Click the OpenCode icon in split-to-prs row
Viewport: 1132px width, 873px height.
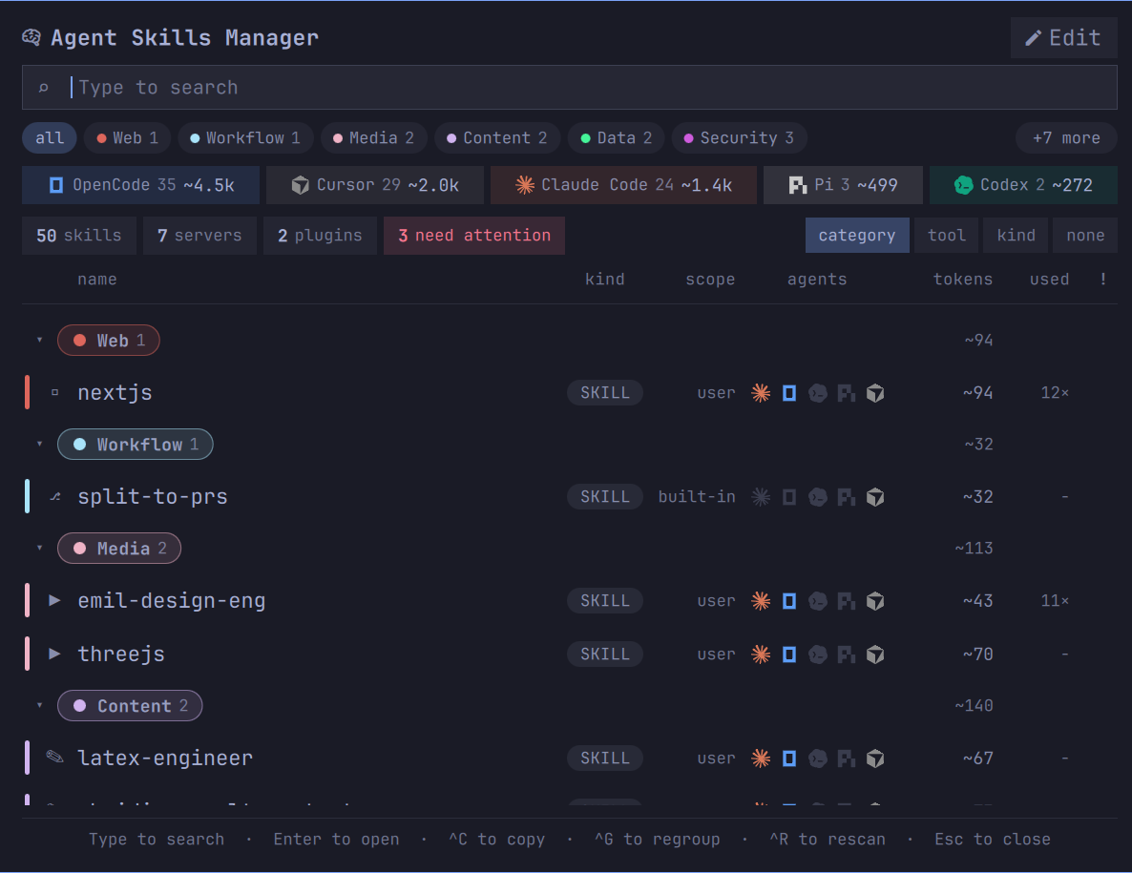point(789,496)
